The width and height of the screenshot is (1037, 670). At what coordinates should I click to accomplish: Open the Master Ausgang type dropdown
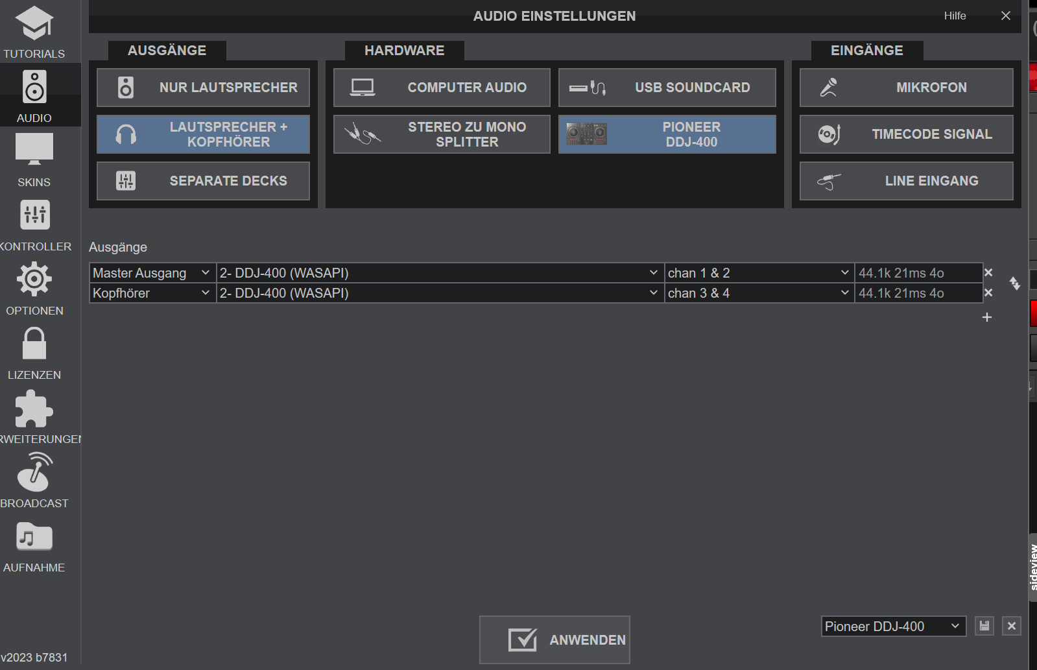click(152, 273)
